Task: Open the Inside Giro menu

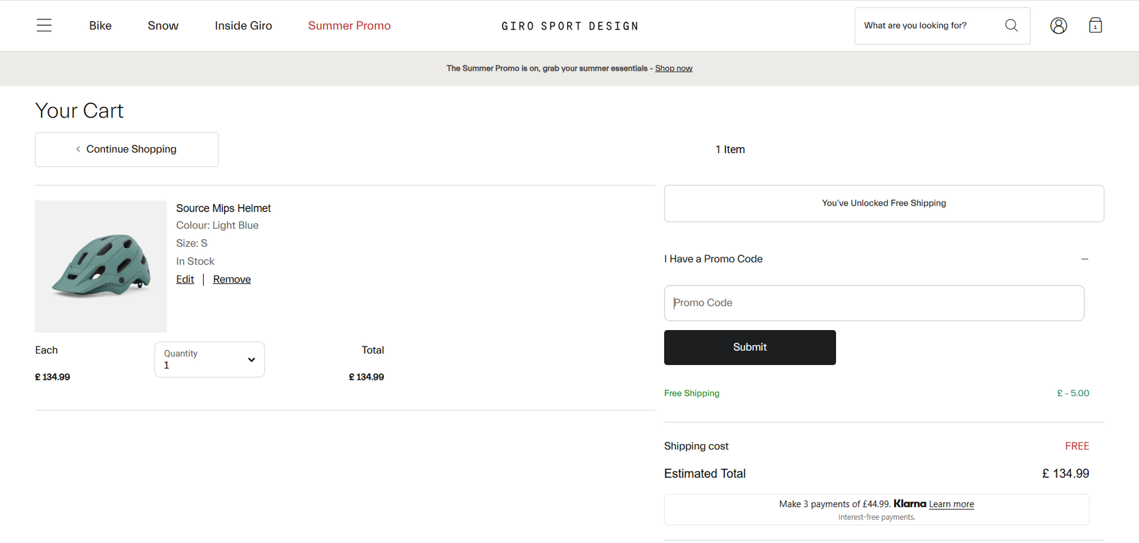Action: 243,25
